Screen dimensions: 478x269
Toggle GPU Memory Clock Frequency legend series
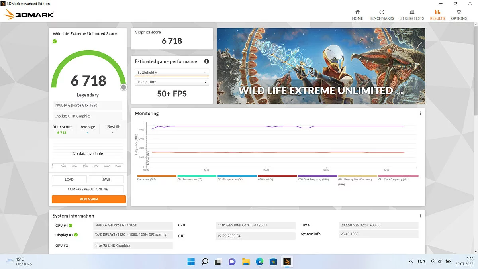pos(358,180)
